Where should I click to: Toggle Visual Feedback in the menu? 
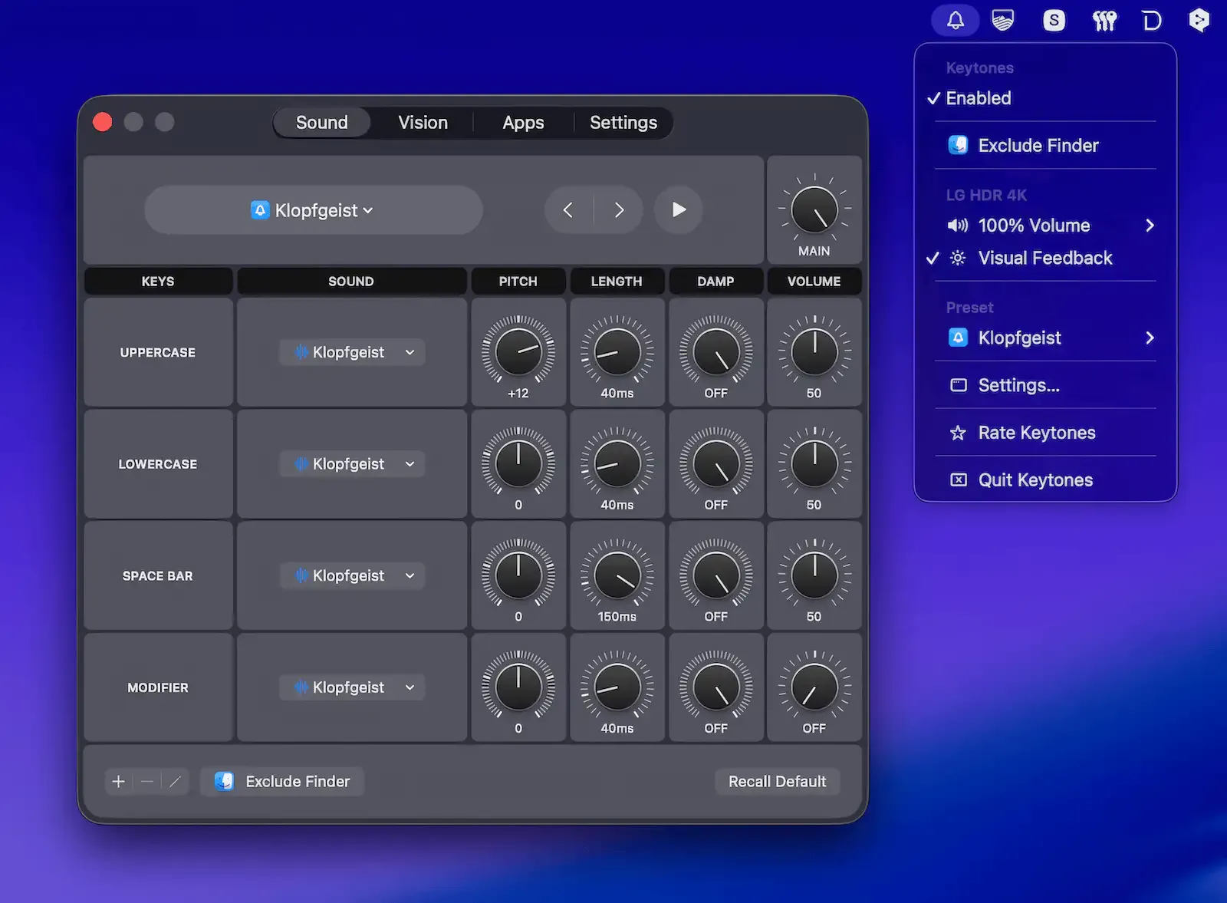click(x=1045, y=258)
